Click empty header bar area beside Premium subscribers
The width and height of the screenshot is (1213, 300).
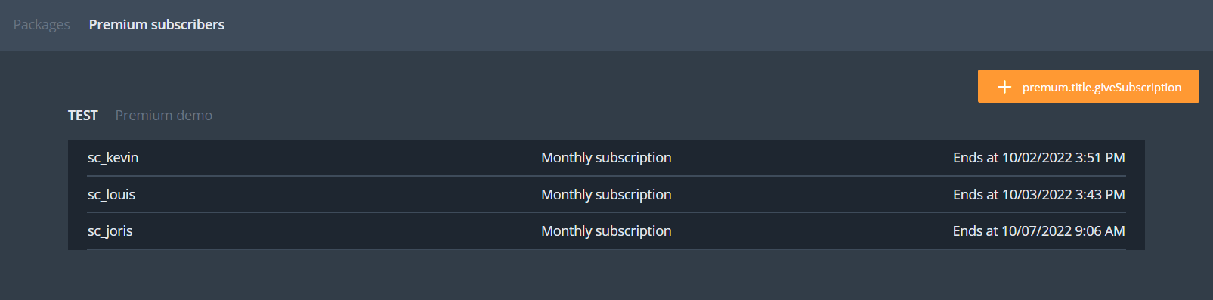tap(718, 25)
